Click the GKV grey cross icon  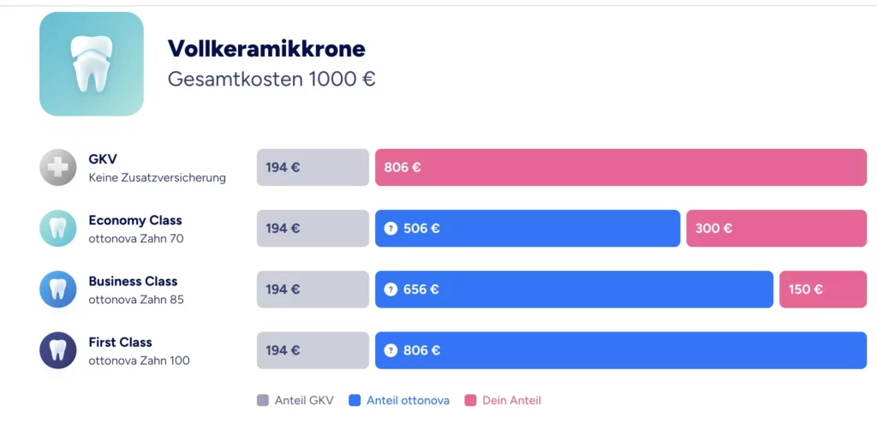tap(58, 167)
